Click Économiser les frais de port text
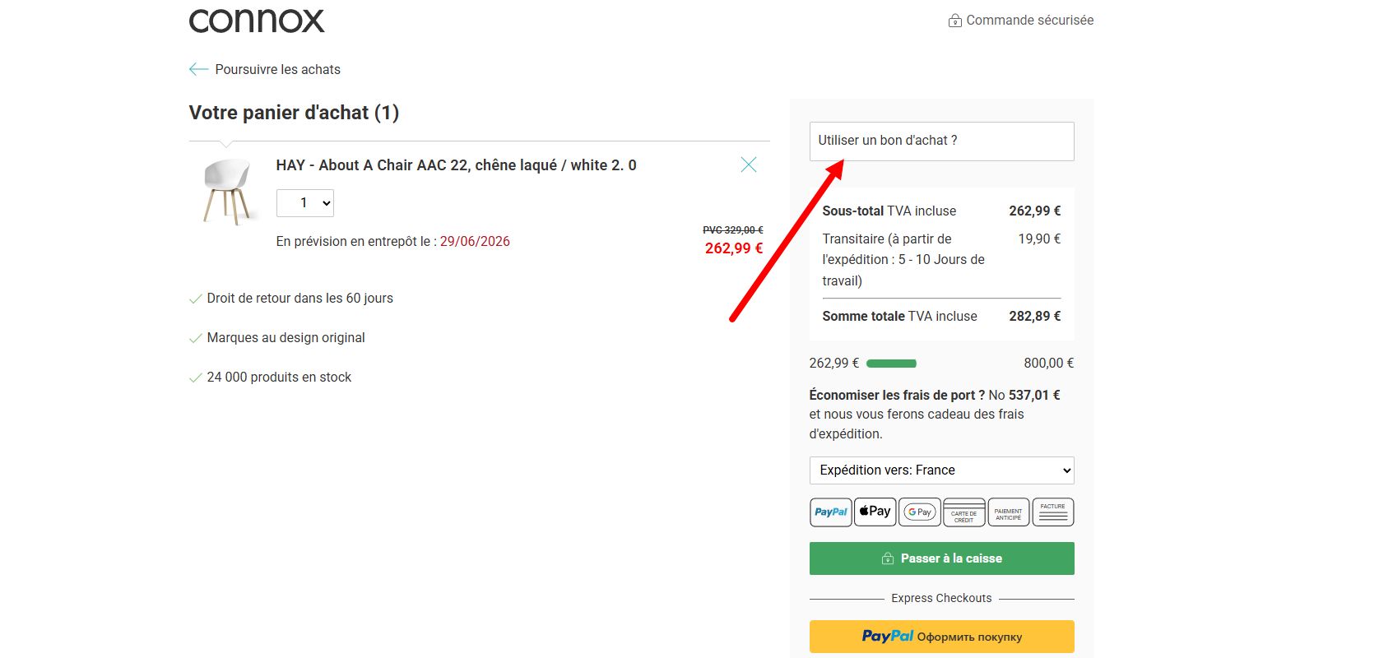 tap(898, 396)
